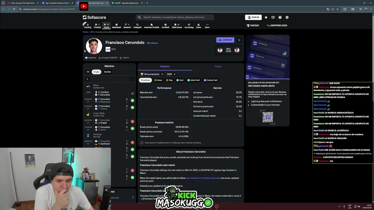Expand the panel chevron above KICK logo

133,197
